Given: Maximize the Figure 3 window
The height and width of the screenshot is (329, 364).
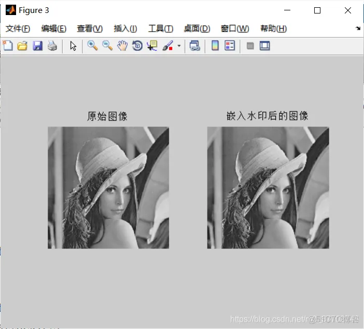Looking at the screenshot, I should 317,10.
